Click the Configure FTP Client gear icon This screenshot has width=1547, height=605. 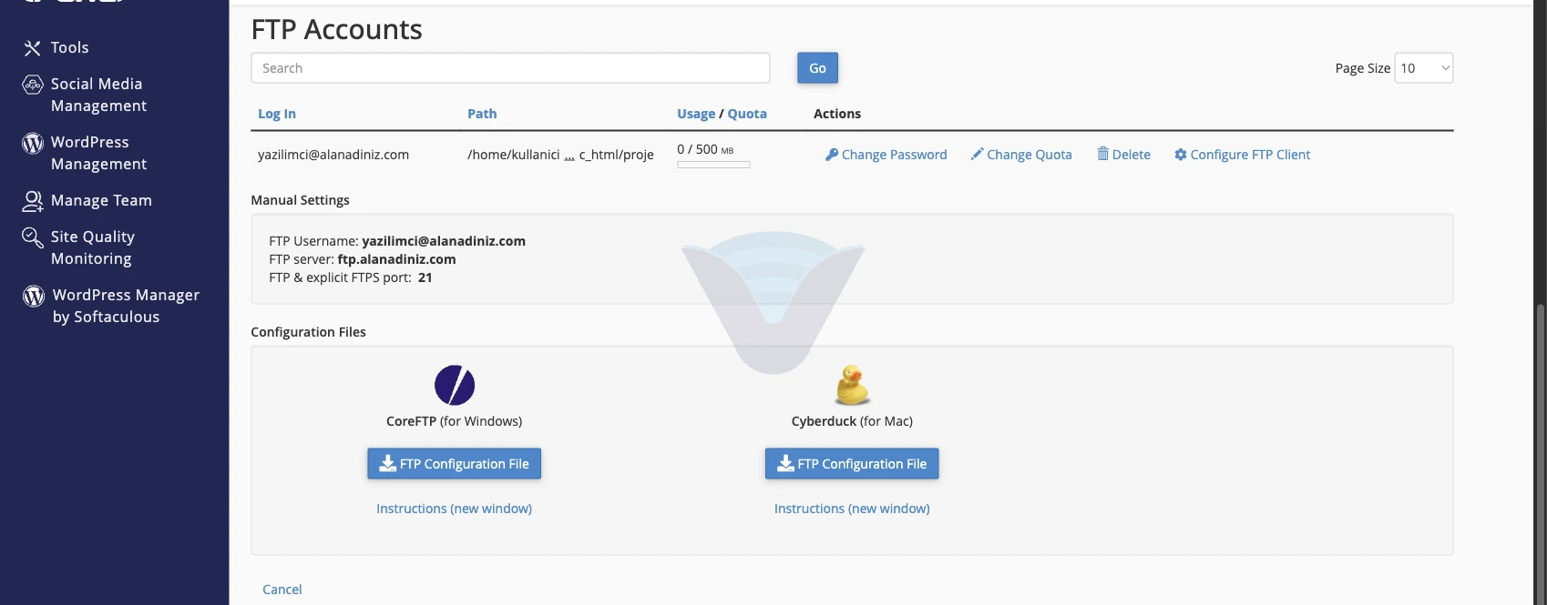(x=1181, y=155)
